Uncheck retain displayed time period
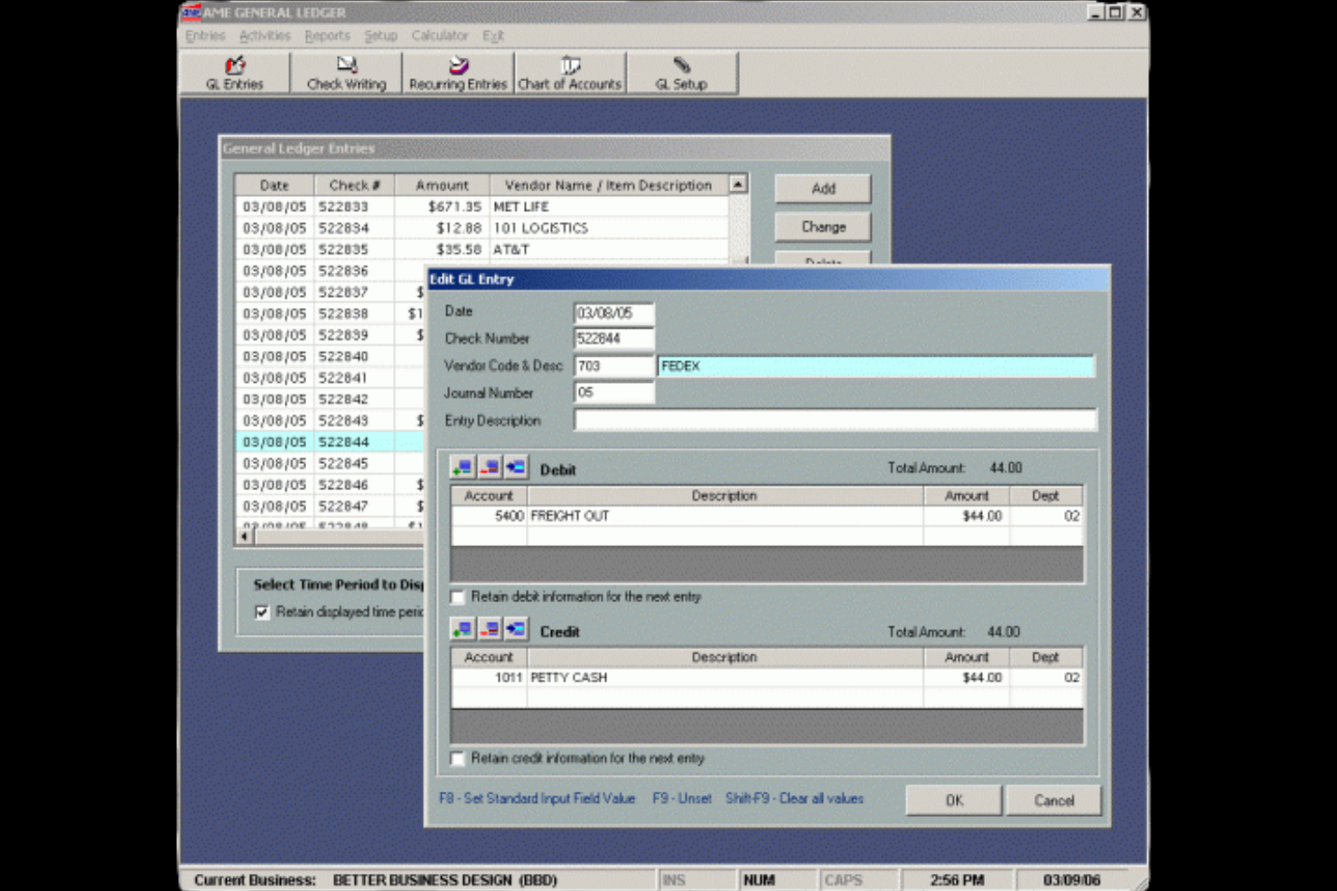This screenshot has width=1337, height=891. 262,613
